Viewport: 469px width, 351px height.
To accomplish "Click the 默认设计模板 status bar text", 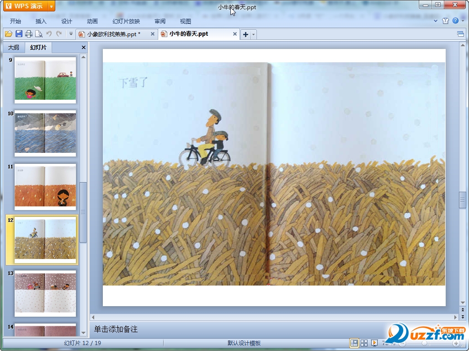I will (244, 343).
